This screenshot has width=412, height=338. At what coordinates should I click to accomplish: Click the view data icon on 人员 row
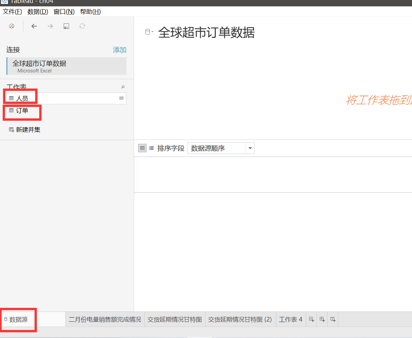pos(121,98)
